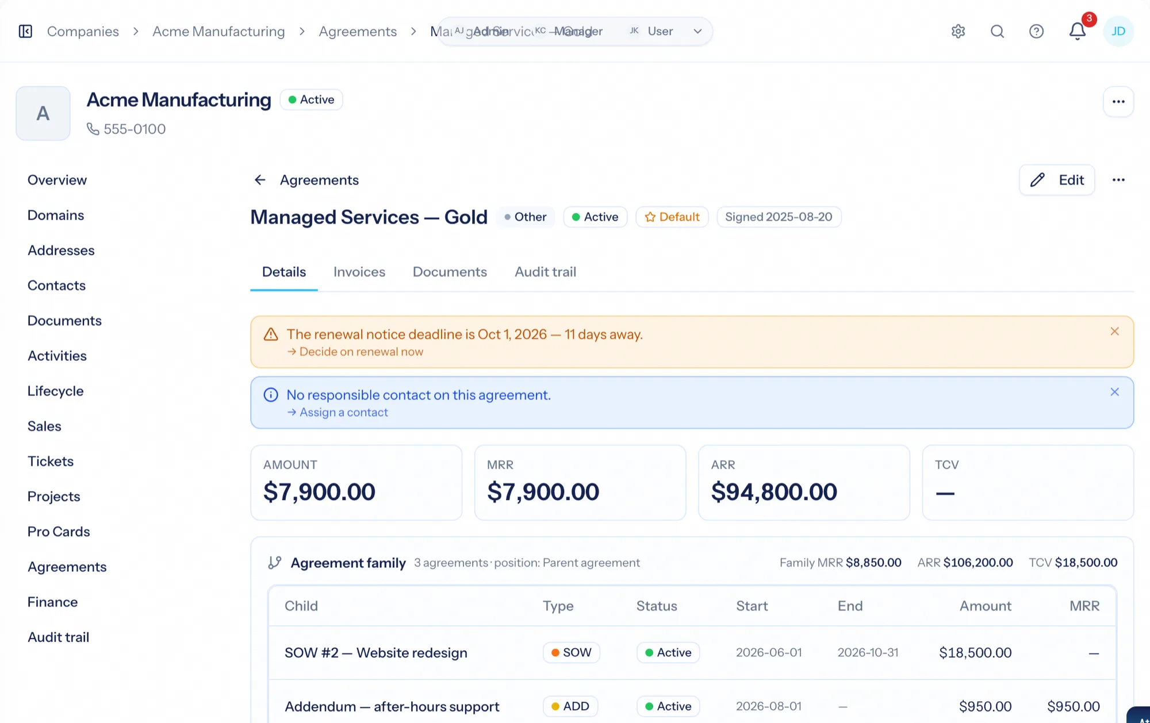Go to Addresses in the sidebar
The height and width of the screenshot is (723, 1150).
61,250
